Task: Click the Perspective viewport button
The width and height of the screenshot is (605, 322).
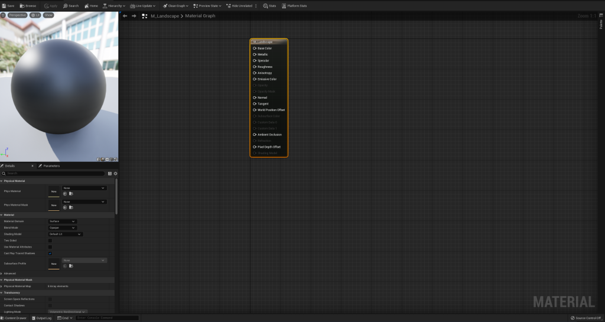Action: (17, 15)
